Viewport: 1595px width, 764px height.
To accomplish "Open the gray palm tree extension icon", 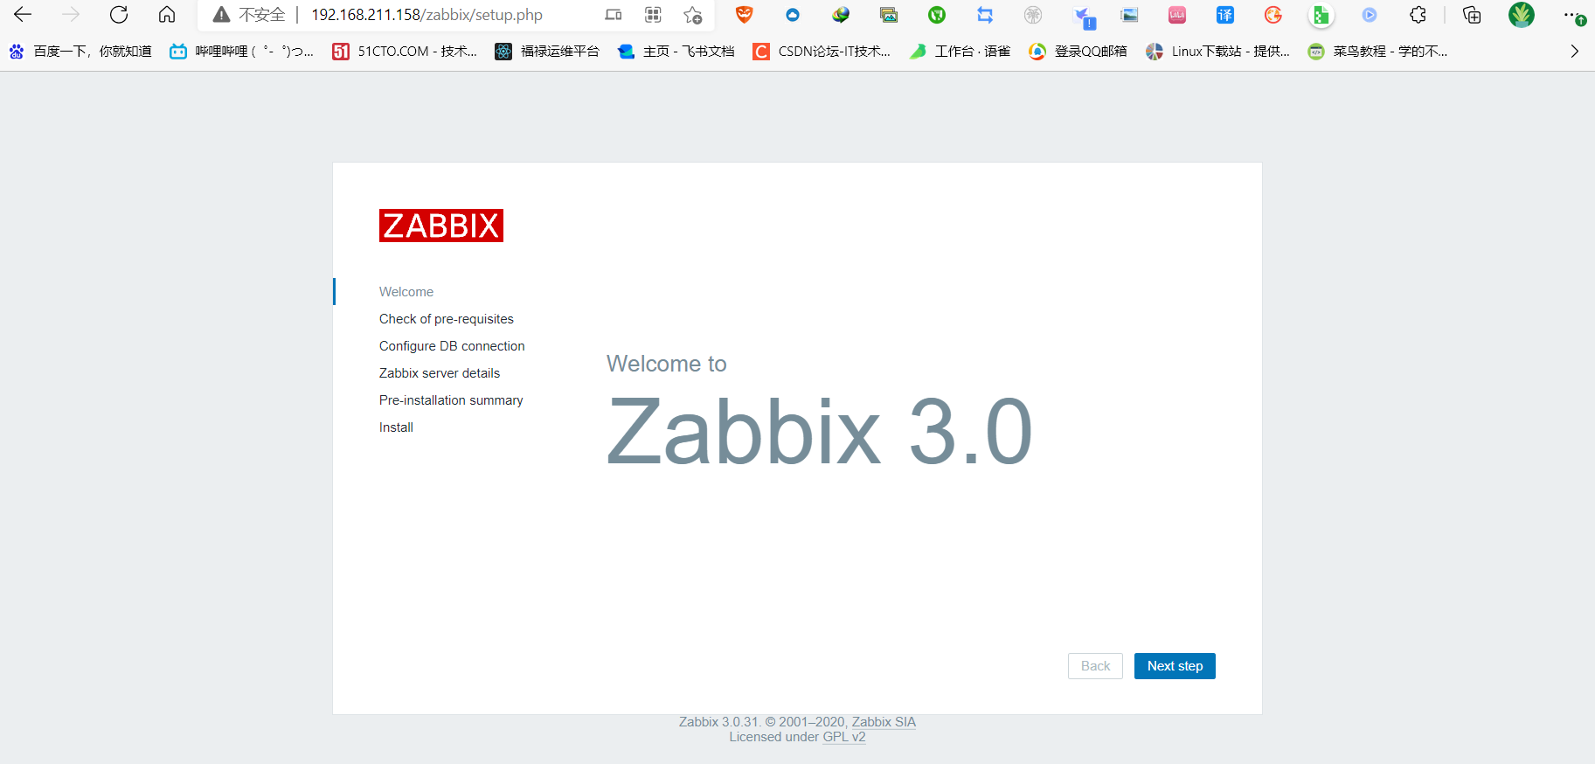I will coord(1033,15).
